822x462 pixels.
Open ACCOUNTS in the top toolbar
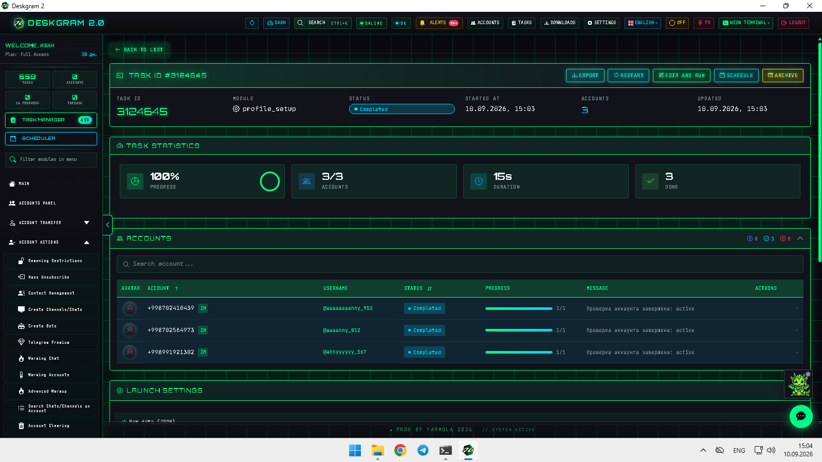(x=485, y=23)
